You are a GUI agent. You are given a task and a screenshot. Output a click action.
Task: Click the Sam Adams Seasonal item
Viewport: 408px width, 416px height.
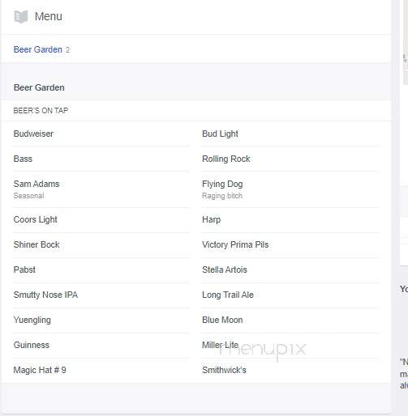[x=37, y=189]
